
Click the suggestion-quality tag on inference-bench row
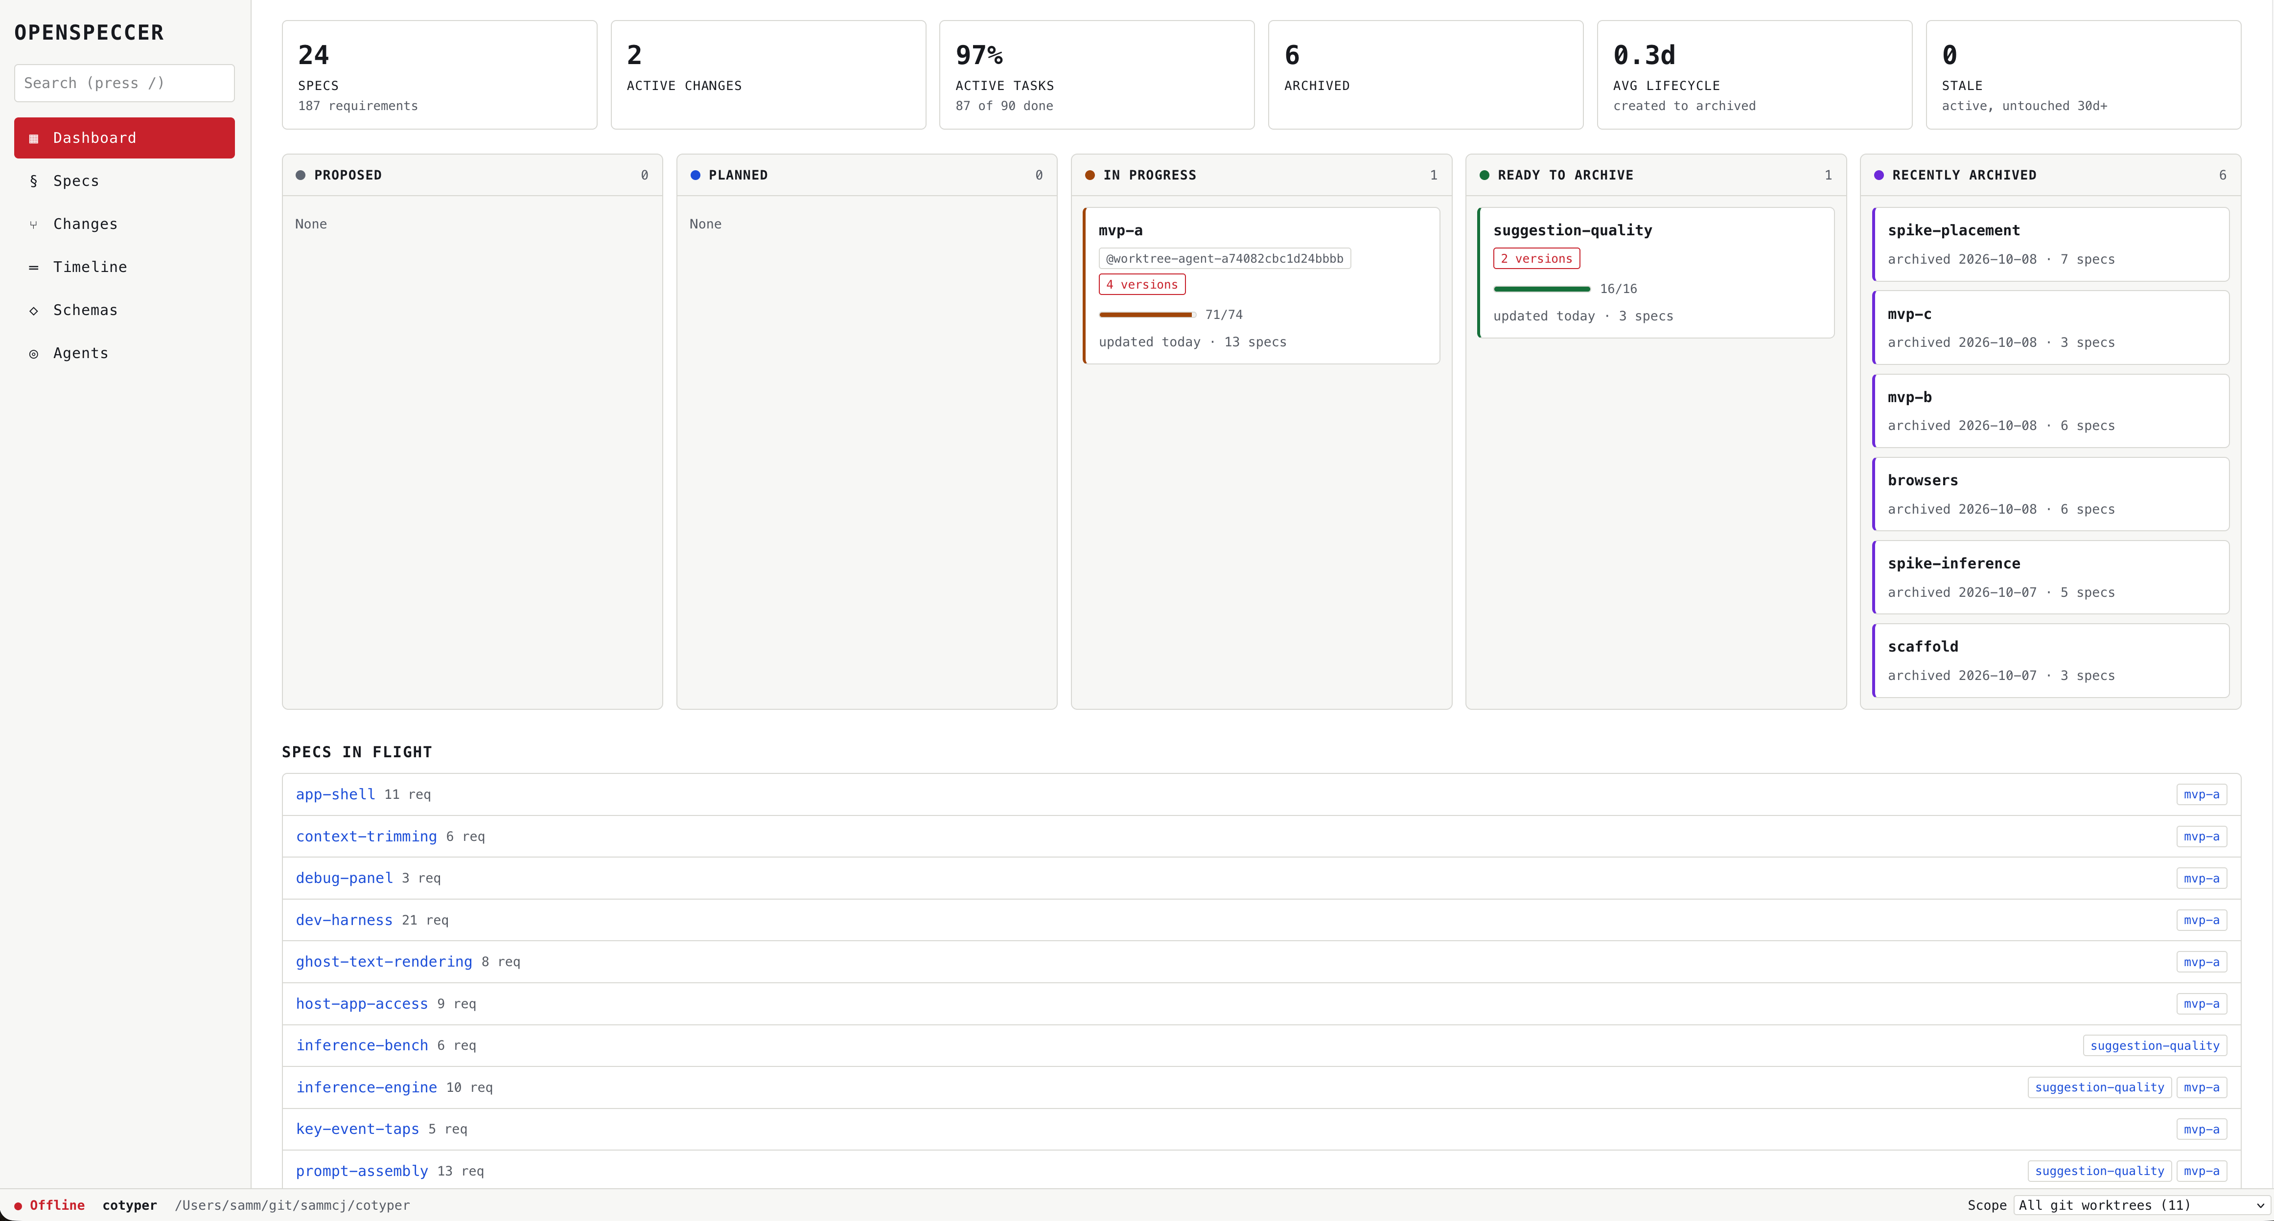[x=2155, y=1045]
